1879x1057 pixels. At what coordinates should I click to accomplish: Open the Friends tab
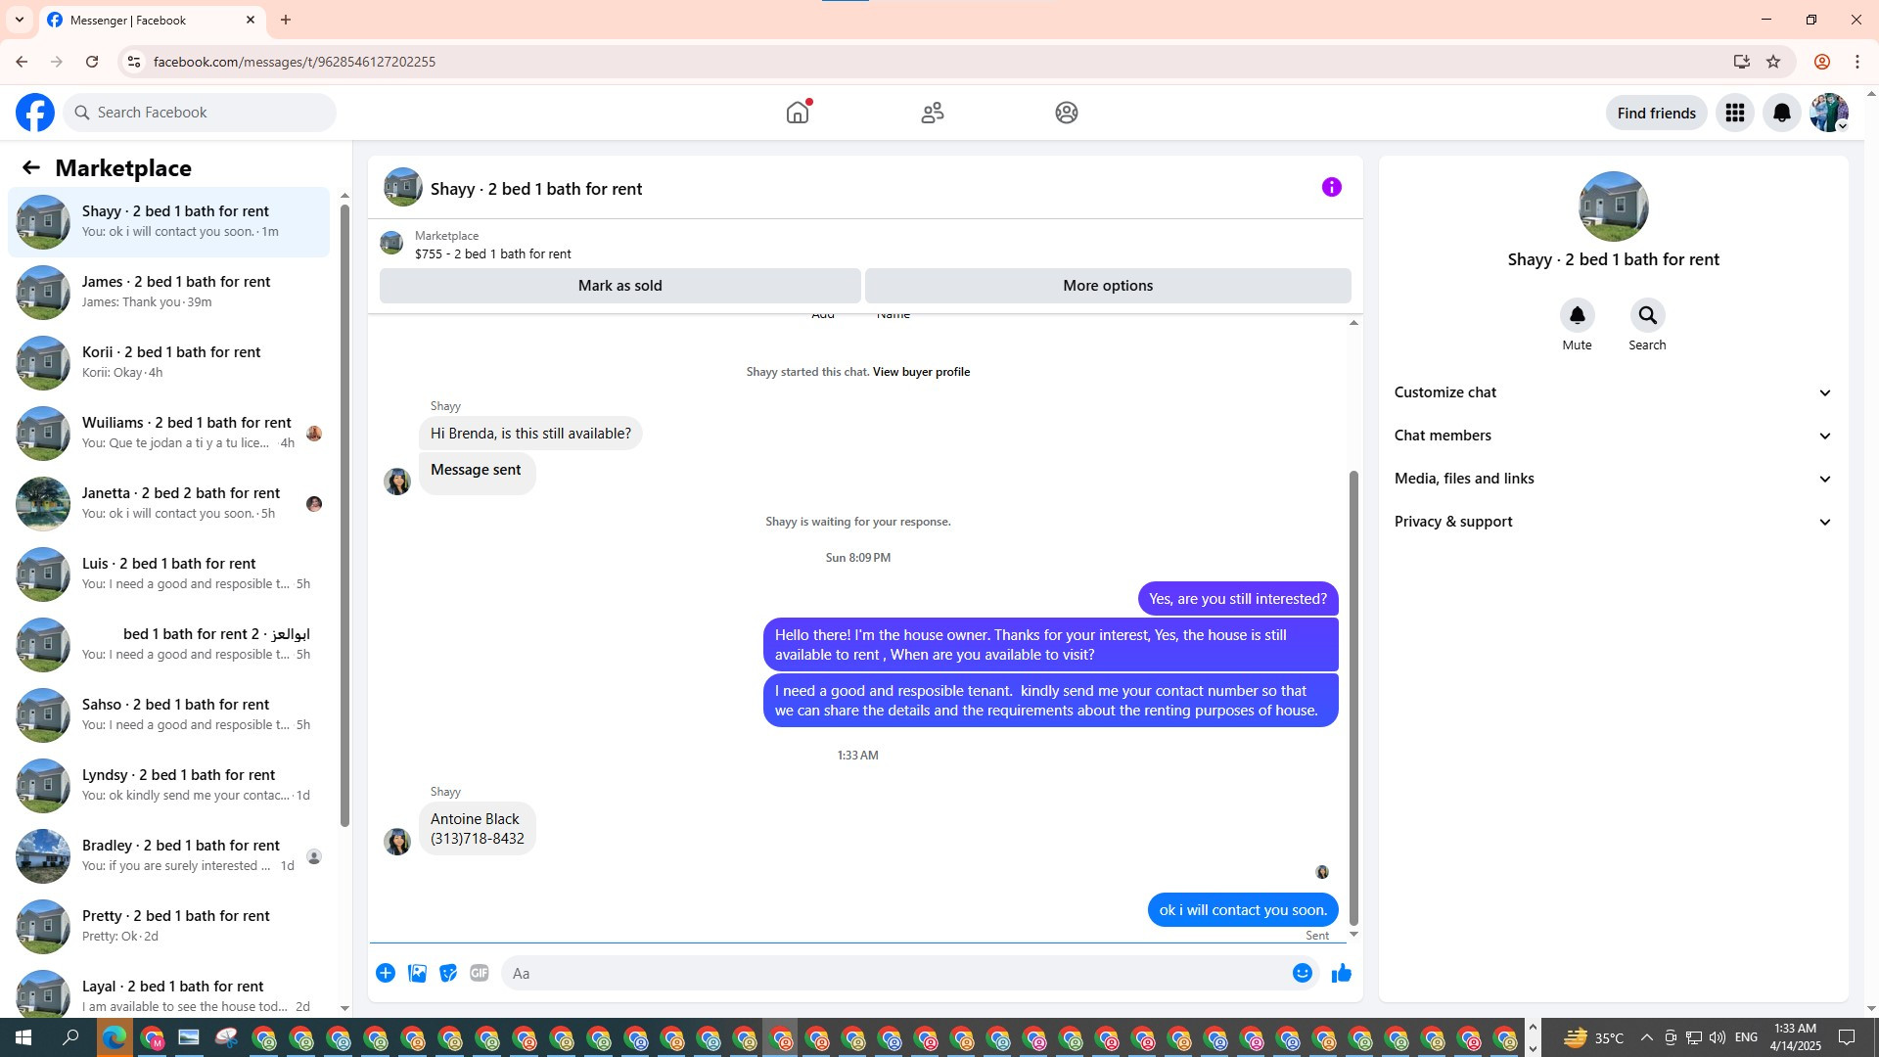[x=932, y=113]
